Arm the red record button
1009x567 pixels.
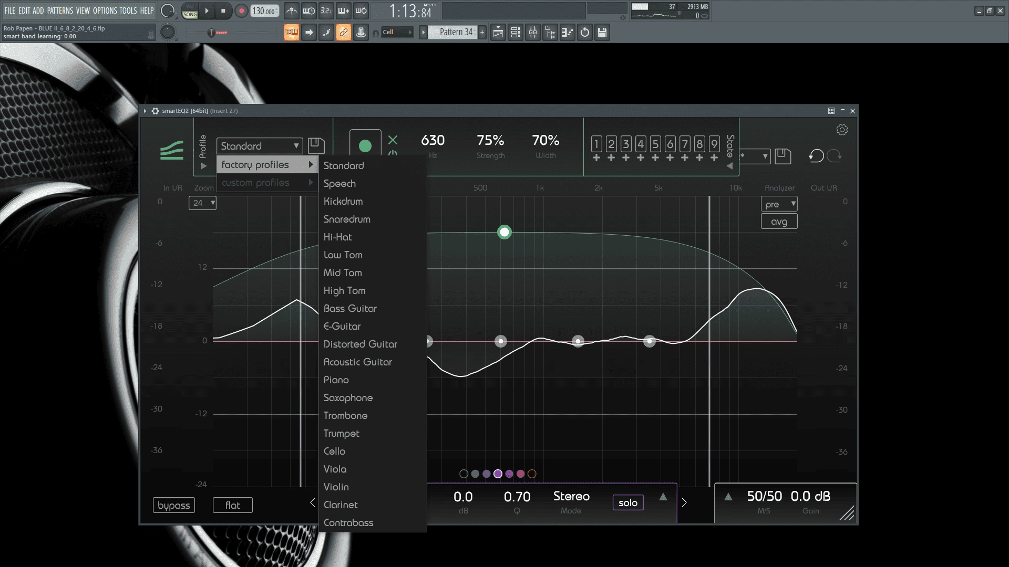(x=241, y=10)
